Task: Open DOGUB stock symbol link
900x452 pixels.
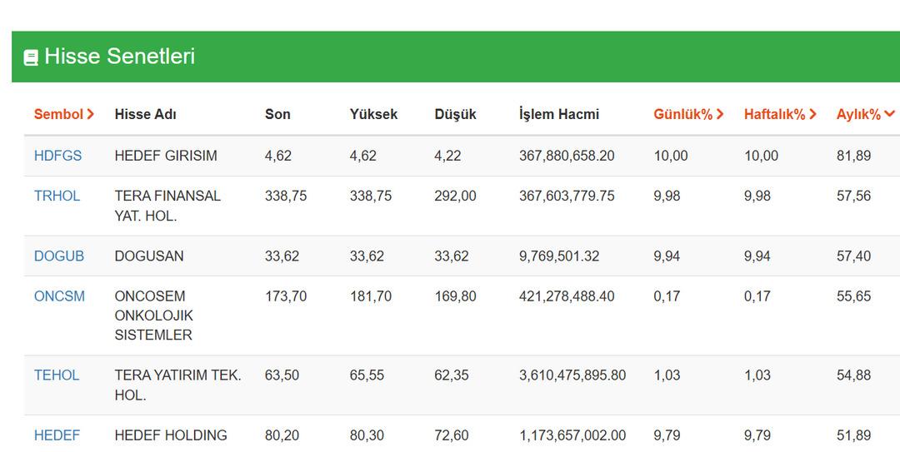Action: click(x=58, y=256)
